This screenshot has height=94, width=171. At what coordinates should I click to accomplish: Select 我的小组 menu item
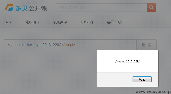[87, 22]
